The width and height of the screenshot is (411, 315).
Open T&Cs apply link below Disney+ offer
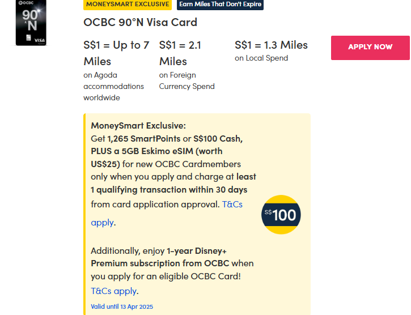point(113,291)
